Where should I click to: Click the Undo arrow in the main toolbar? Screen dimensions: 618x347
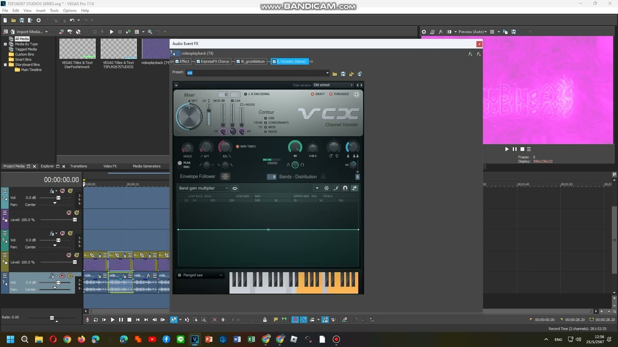tap(72, 20)
